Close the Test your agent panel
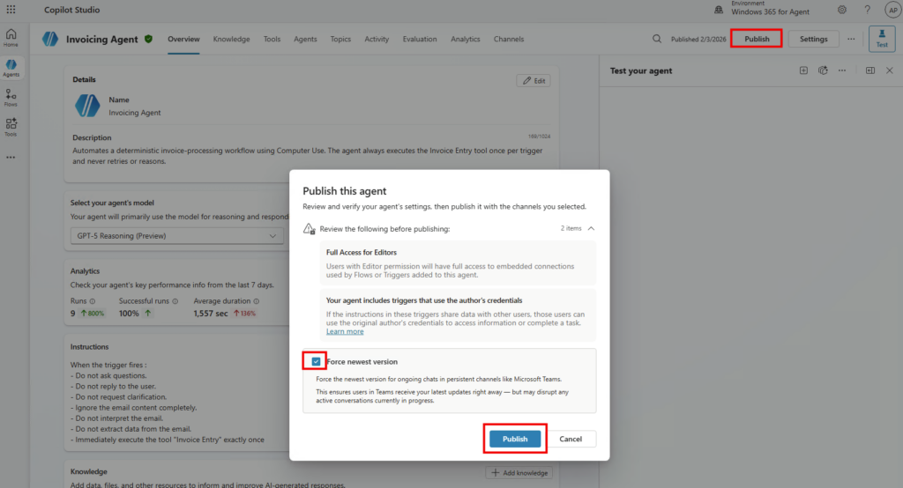 click(889, 70)
